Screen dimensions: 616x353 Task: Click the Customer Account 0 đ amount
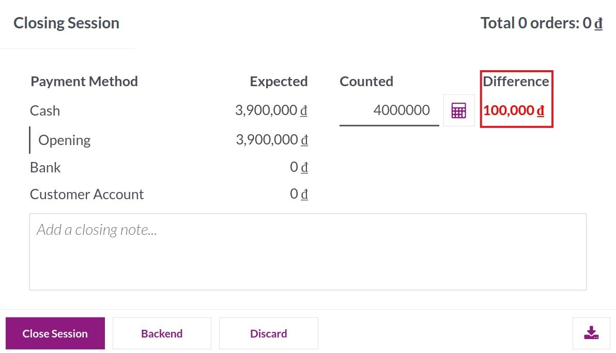(x=299, y=194)
